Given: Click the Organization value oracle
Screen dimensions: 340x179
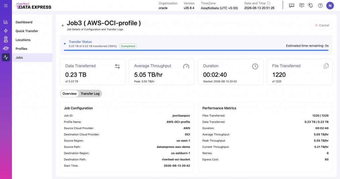Looking at the screenshot, I should [163, 8].
